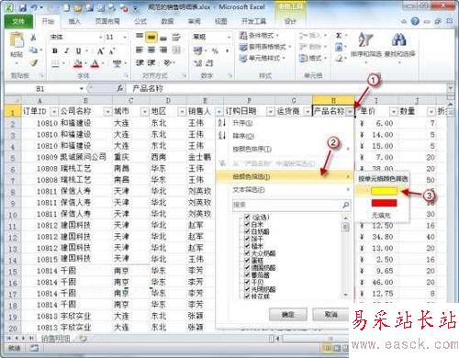
Task: Click the Center text alignment icon
Action: pyautogui.click(x=151, y=50)
